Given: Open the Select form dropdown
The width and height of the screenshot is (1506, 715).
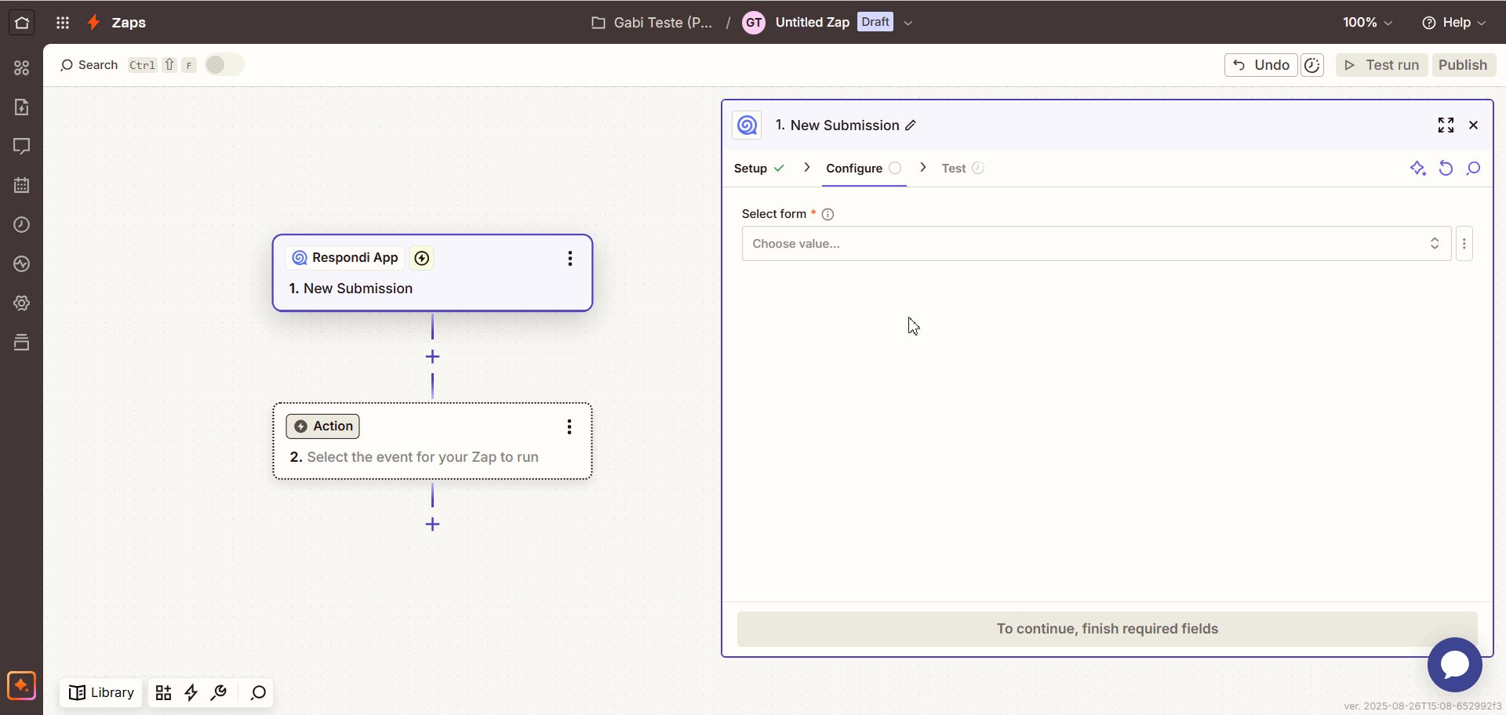Looking at the screenshot, I should point(1097,244).
